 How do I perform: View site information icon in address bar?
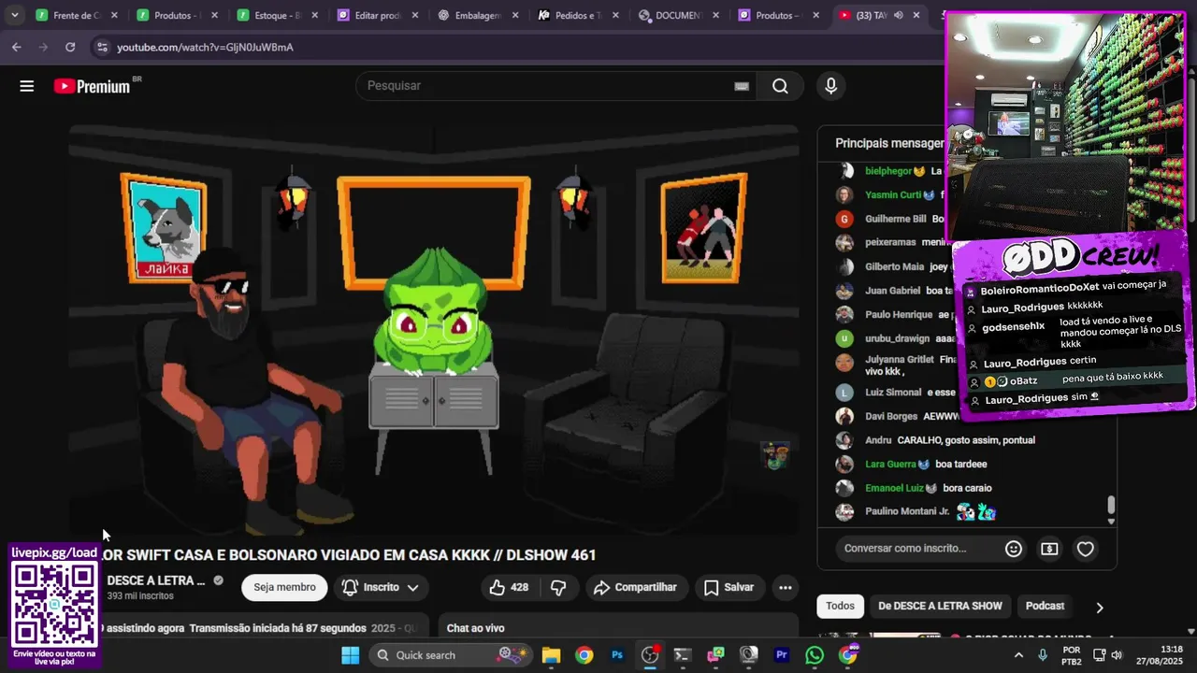point(101,47)
